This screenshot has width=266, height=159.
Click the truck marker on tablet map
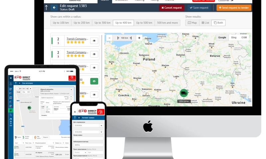(29, 108)
